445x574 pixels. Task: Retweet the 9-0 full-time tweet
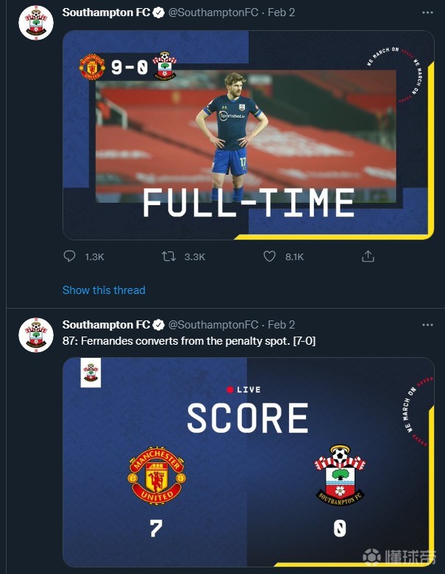tap(168, 256)
